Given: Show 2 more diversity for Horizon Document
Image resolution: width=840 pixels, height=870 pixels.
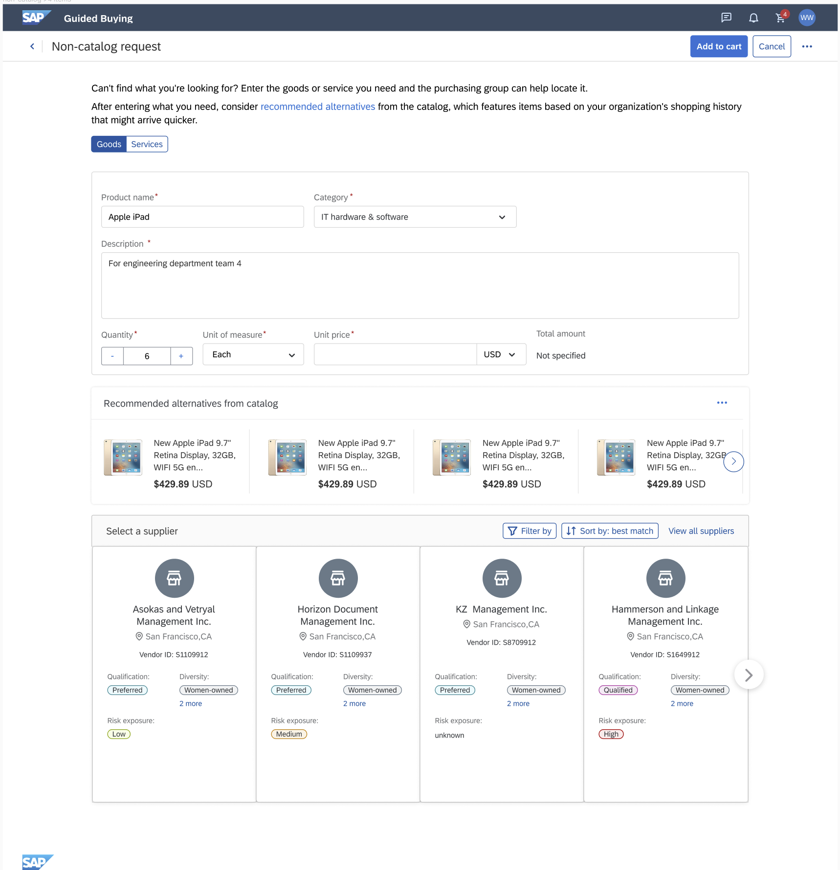Looking at the screenshot, I should click(x=354, y=703).
